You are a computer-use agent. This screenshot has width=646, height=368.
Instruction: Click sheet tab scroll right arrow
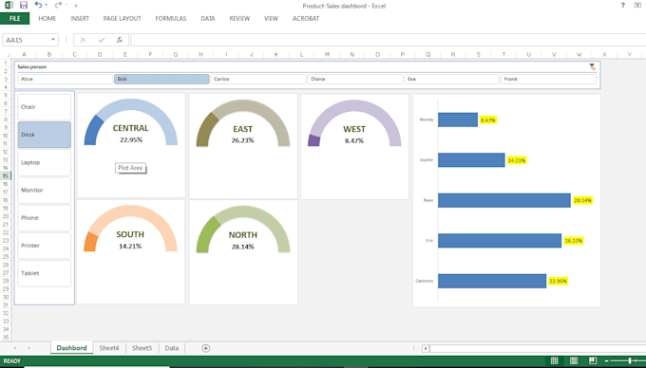point(28,348)
